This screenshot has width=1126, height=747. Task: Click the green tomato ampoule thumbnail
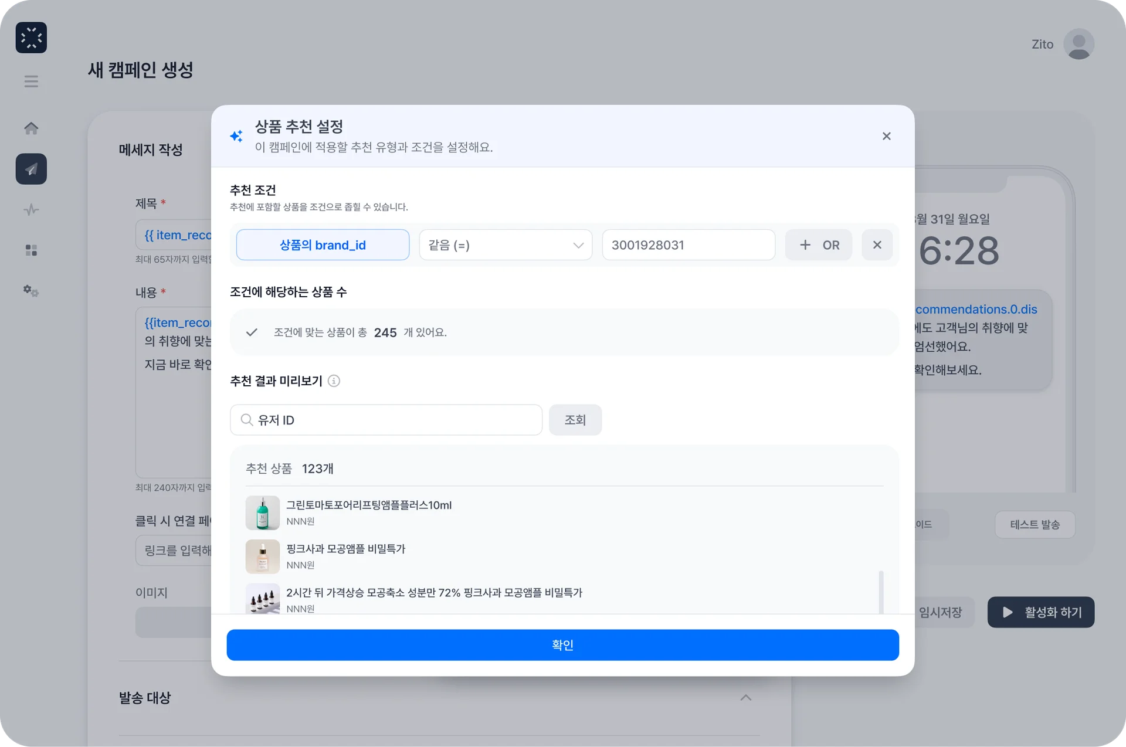pyautogui.click(x=262, y=512)
